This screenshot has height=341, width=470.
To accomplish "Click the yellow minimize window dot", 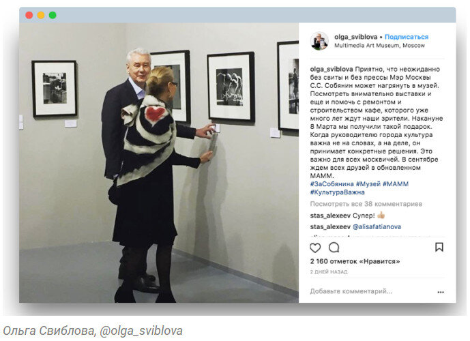I will (41, 15).
